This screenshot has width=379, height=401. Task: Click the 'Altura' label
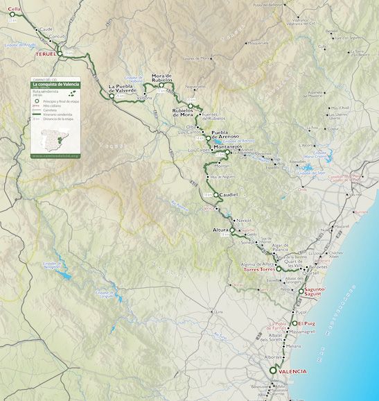coord(220,230)
